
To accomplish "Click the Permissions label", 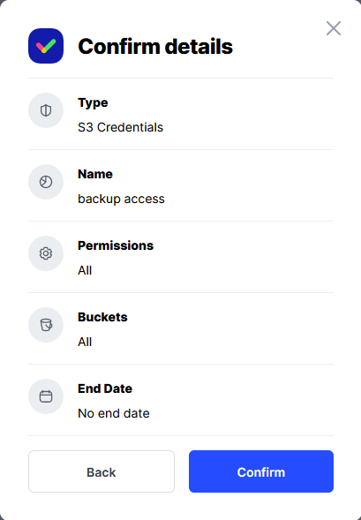I will click(116, 245).
